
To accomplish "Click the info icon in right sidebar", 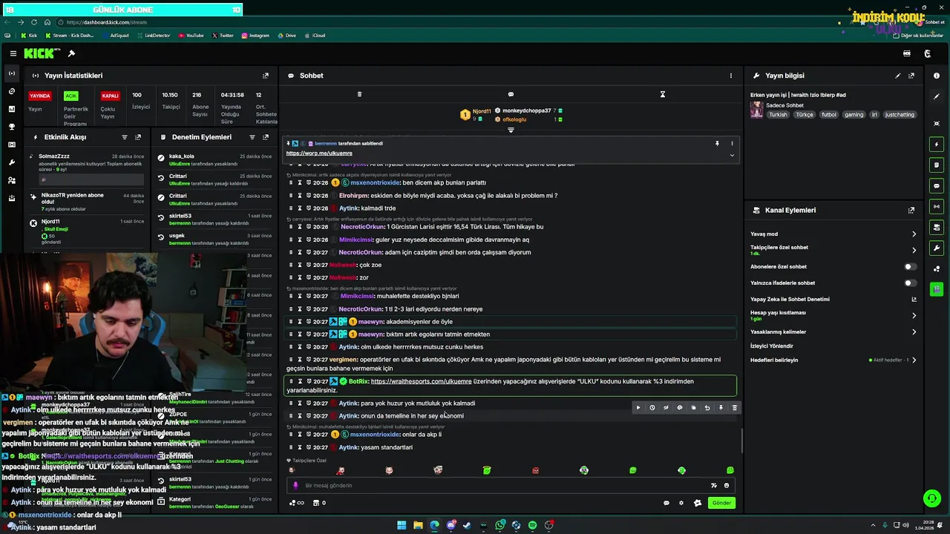I will click(x=937, y=76).
